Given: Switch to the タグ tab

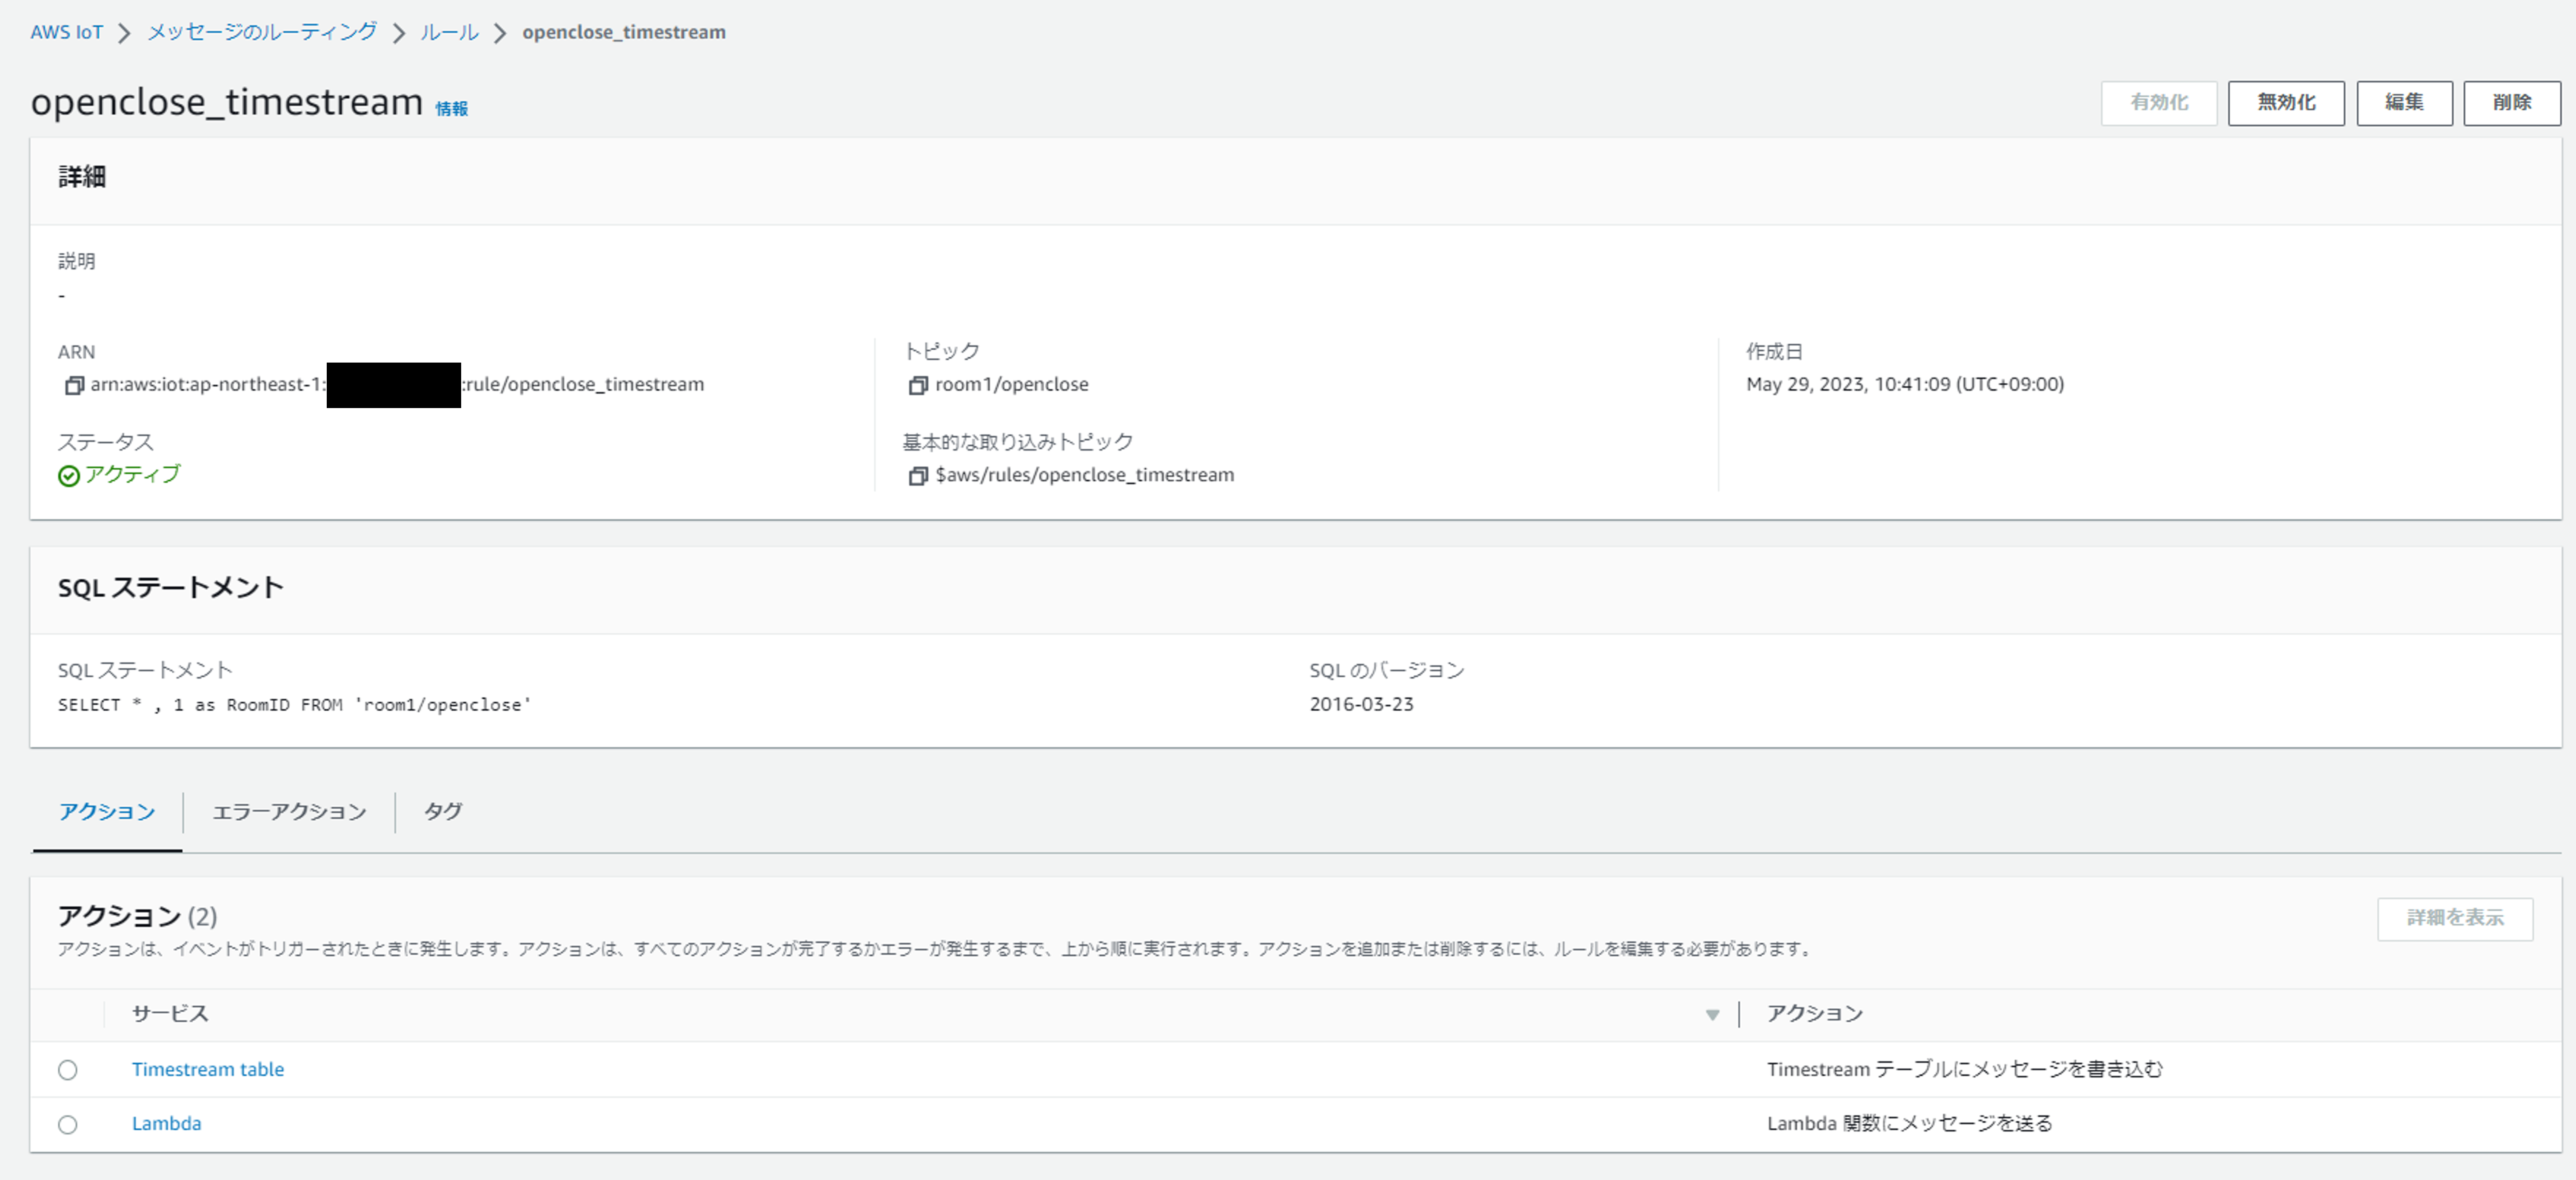Looking at the screenshot, I should [442, 811].
